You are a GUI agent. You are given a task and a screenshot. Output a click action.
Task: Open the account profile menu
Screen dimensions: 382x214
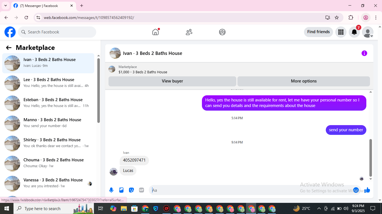(368, 32)
